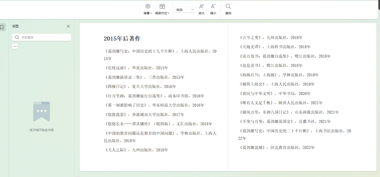The height and width of the screenshot is (177, 380).
Task: Zoom out with the A- icon
Action: [213, 6]
